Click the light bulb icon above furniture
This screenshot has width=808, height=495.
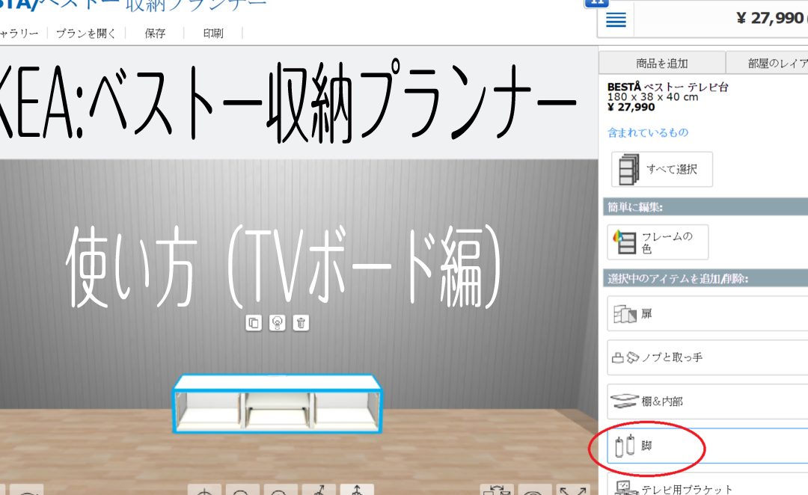tap(278, 323)
